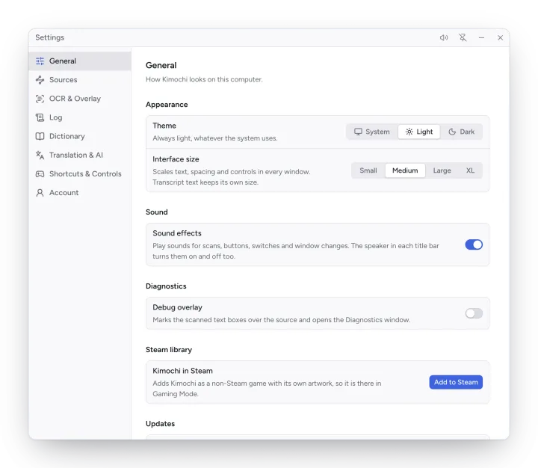Click the Sources icon in sidebar

point(40,80)
